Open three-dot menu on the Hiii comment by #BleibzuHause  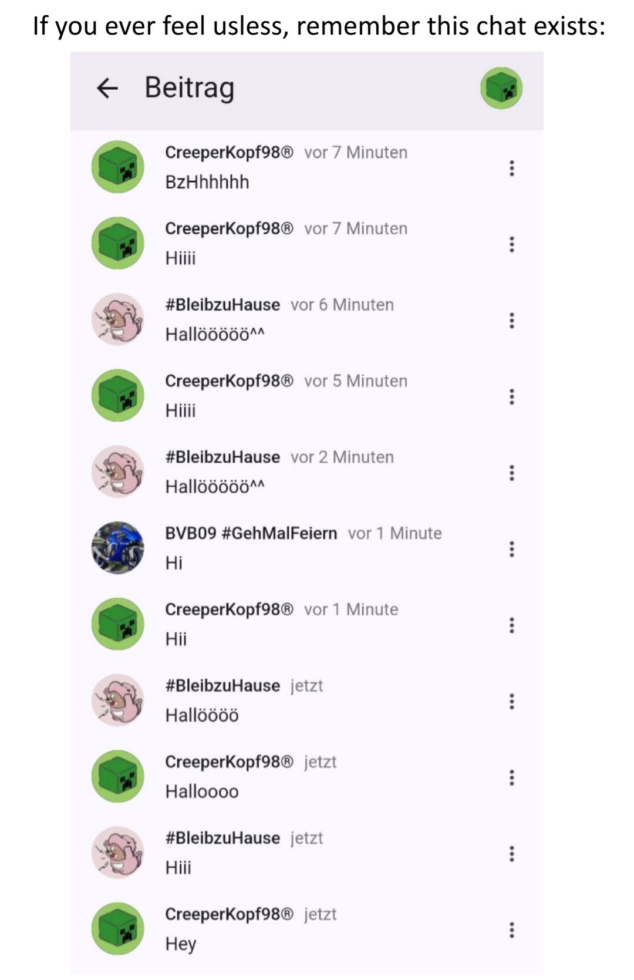[x=512, y=854]
